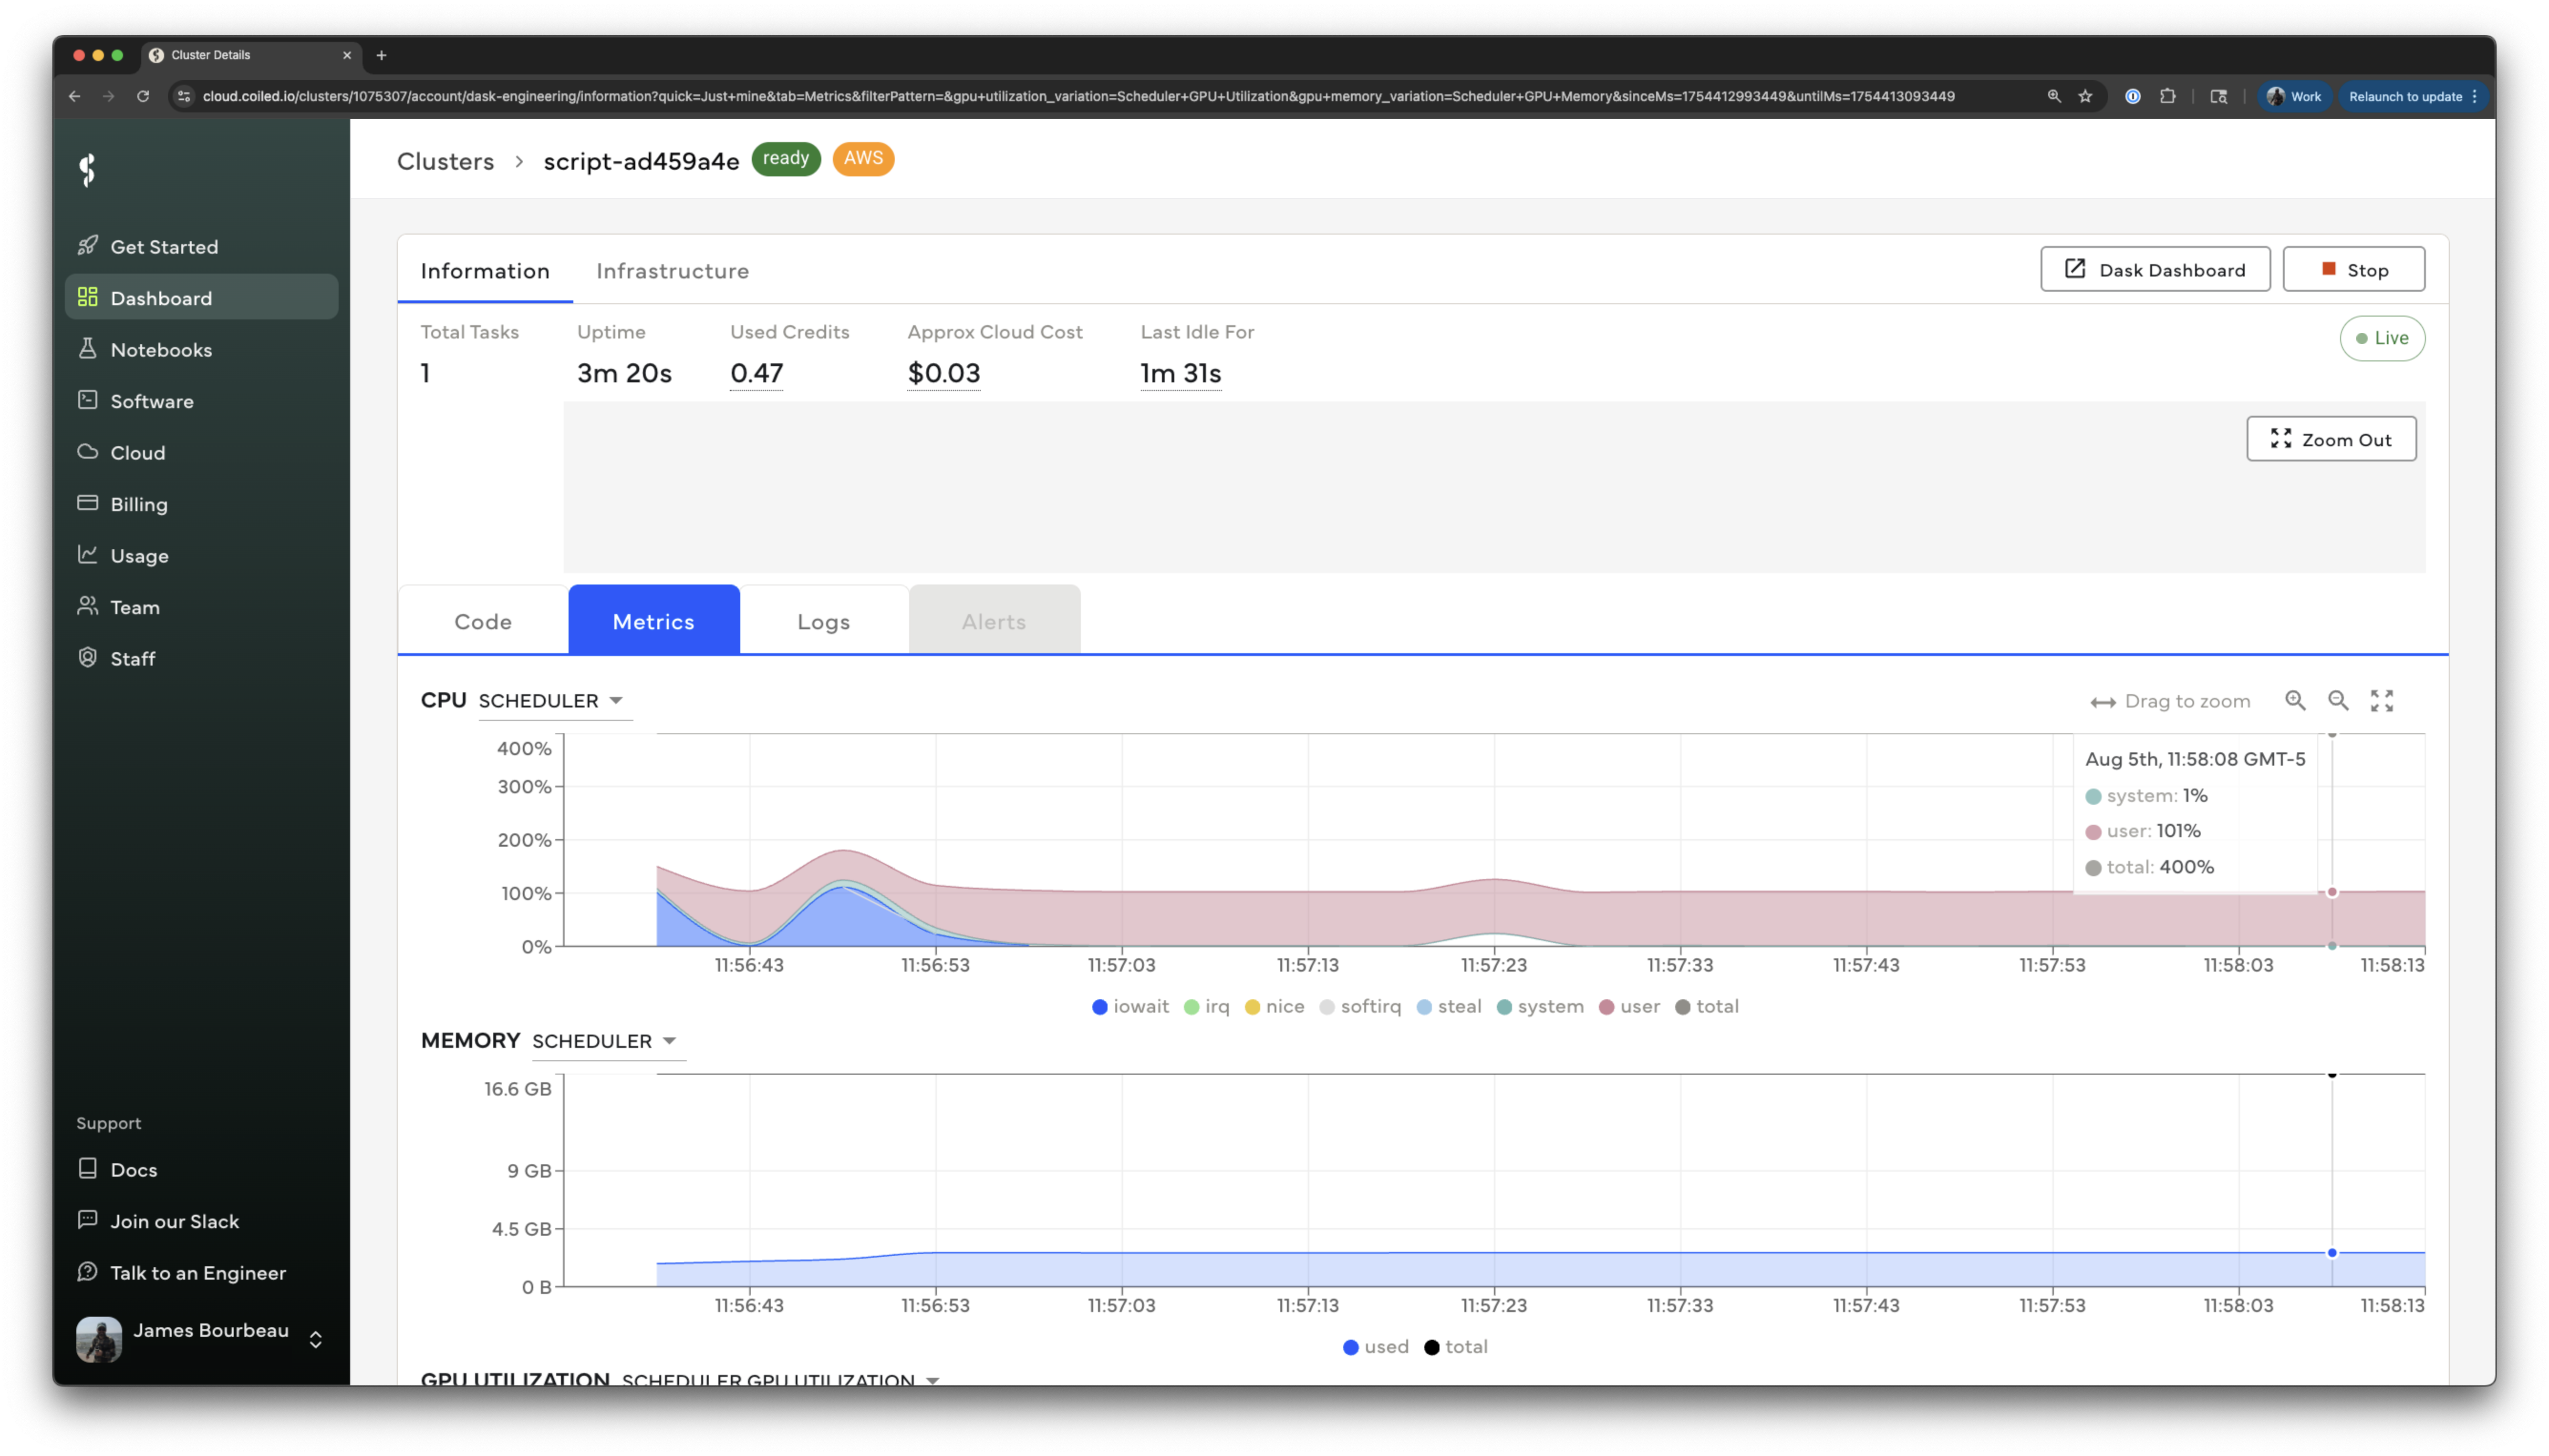
Task: Click Talk to an Engineer icon
Action: 88,1271
